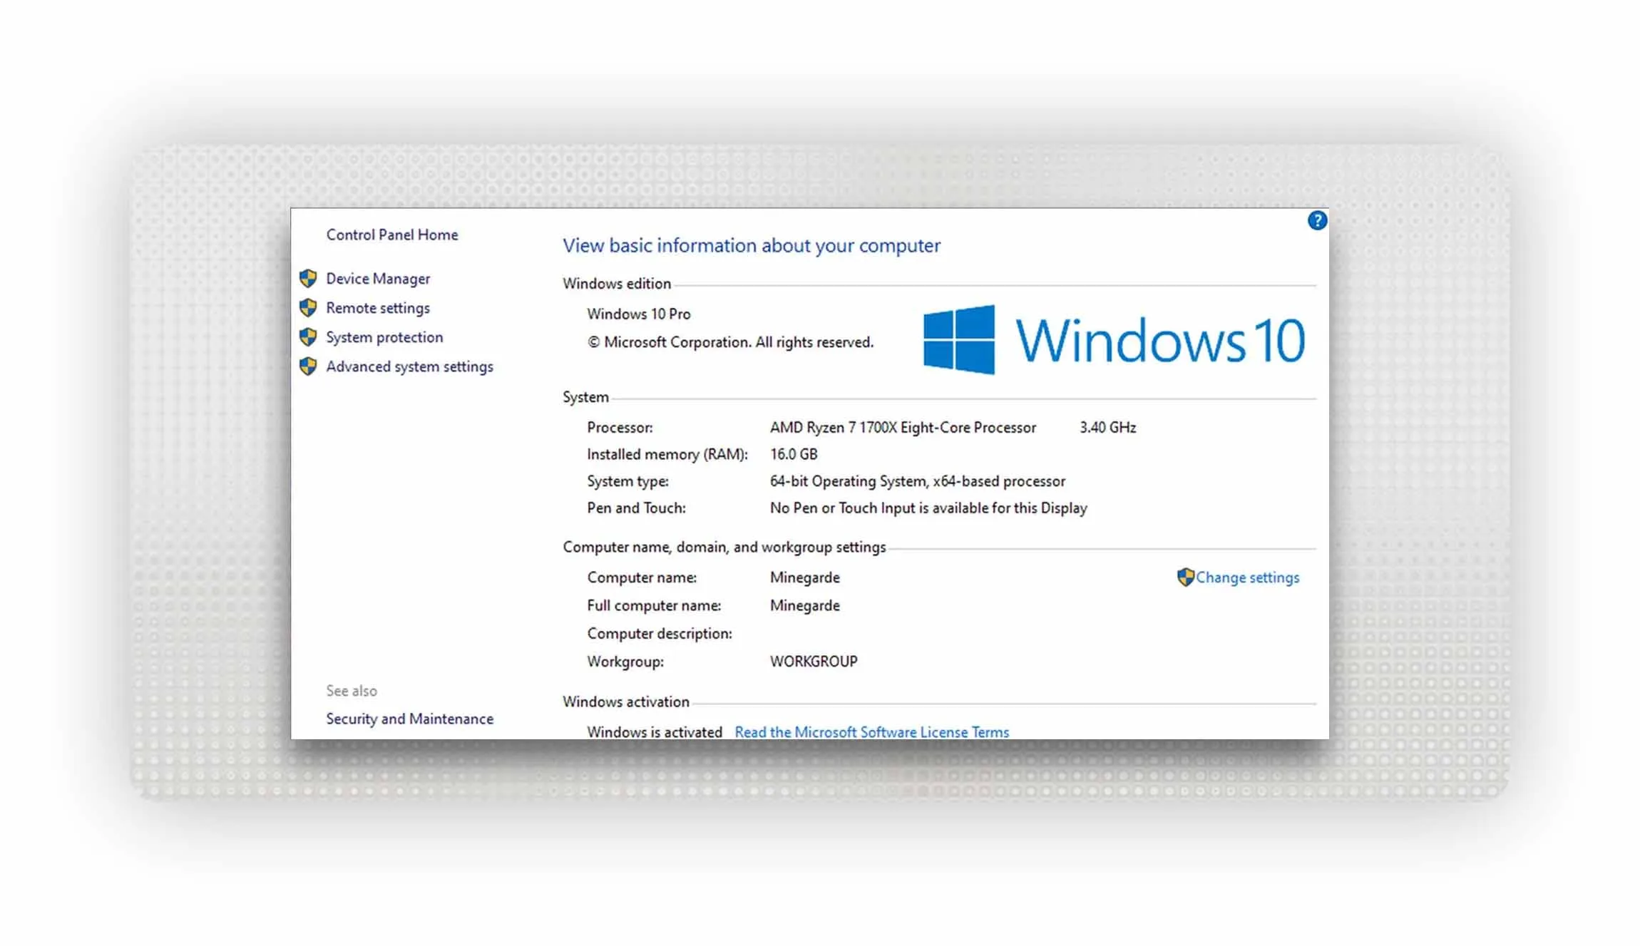Click the shield icon beside Remote settings
The image size is (1640, 946).
click(x=308, y=308)
